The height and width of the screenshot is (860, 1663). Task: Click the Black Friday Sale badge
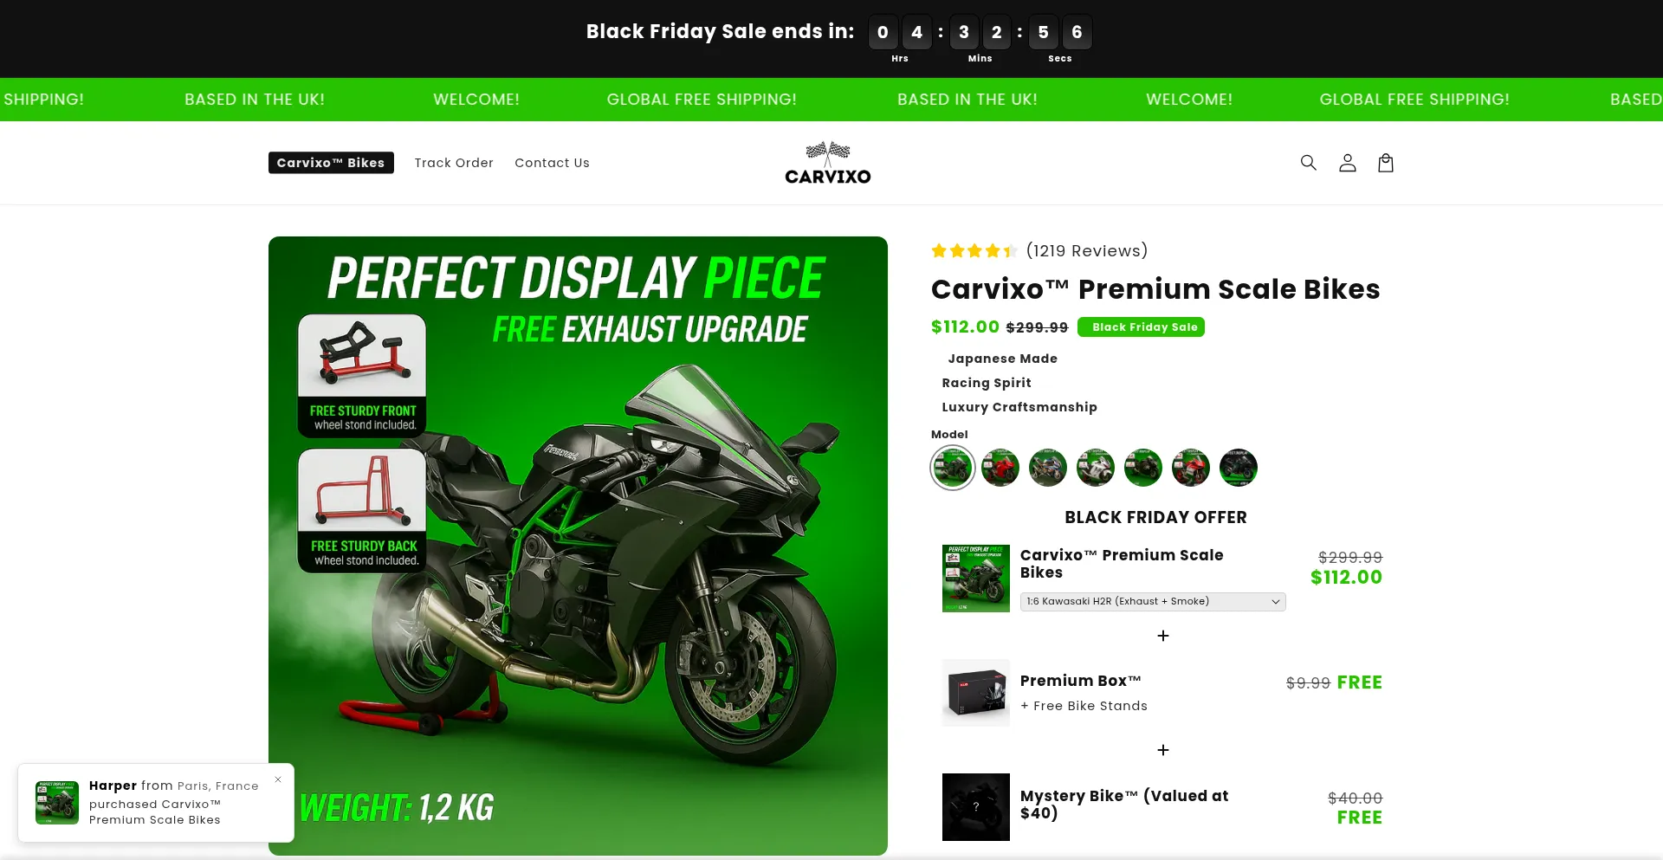pos(1141,327)
